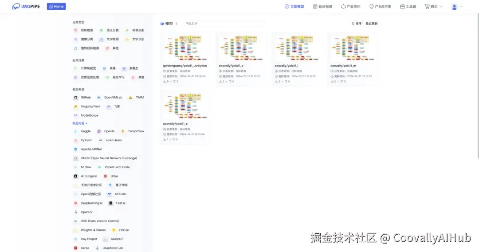The width and height of the screenshot is (479, 252).
Task: Click the 多模态 filter icon
Action: (x=124, y=68)
